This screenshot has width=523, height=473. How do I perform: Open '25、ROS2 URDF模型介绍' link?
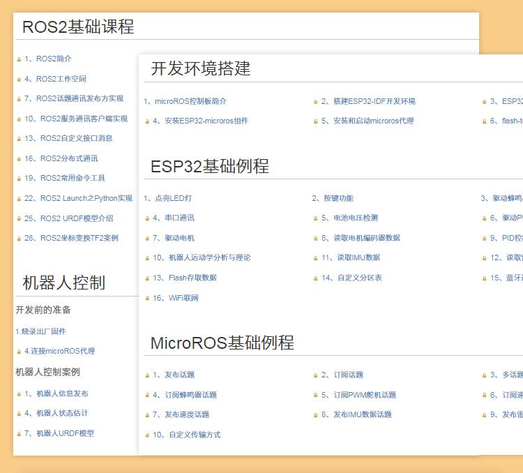click(x=69, y=218)
